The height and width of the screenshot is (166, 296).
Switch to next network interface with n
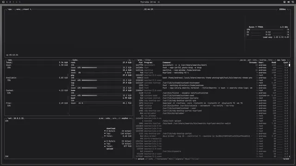[x=130, y=119]
